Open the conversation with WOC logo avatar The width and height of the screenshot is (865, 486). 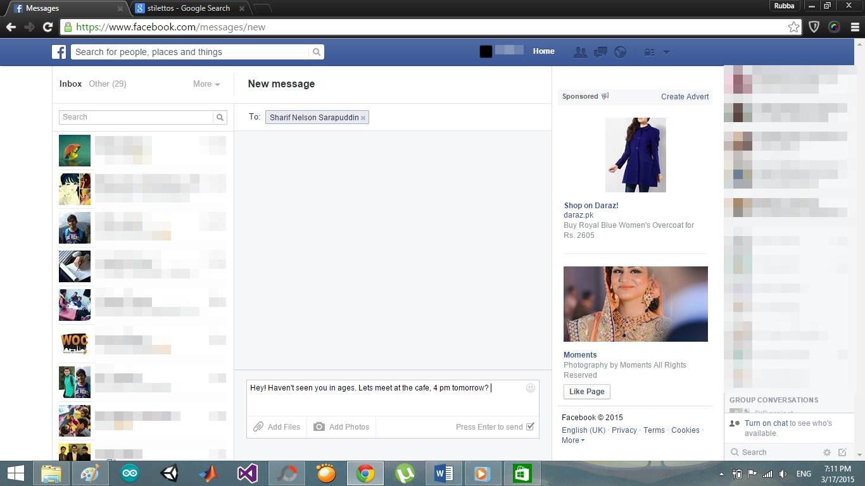click(75, 343)
